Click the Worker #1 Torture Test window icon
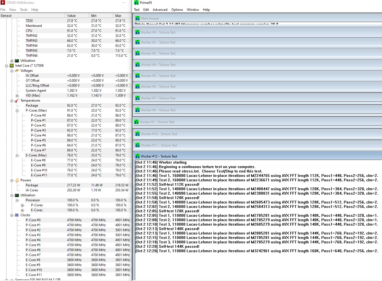This screenshot has width=382, height=281. [136, 122]
